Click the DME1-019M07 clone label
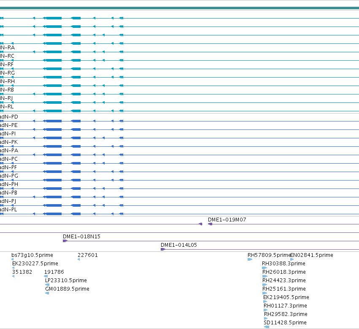This screenshot has width=359, height=329. tap(227, 220)
